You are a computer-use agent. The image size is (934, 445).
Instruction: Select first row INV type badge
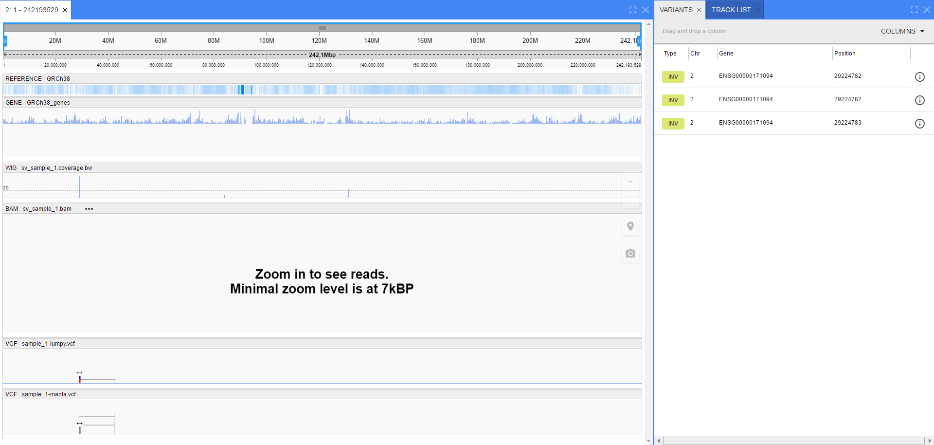[x=673, y=77]
